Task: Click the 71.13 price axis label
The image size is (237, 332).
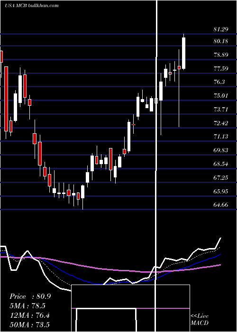Action: (221, 137)
